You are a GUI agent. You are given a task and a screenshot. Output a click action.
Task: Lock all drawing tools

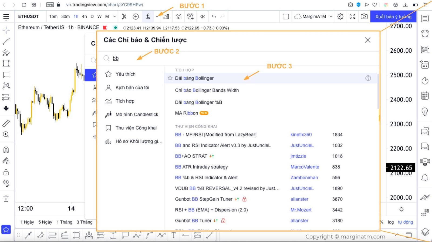click(x=6, y=172)
